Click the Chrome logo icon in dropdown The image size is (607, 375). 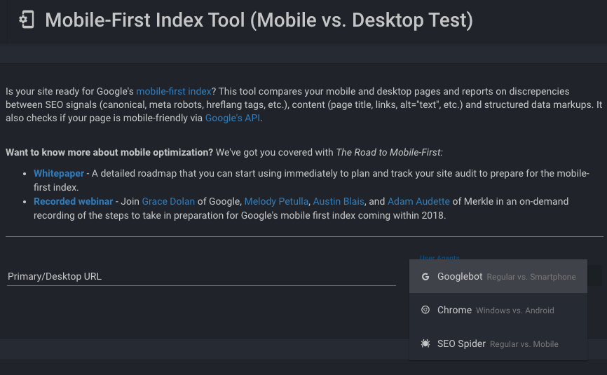pos(425,310)
